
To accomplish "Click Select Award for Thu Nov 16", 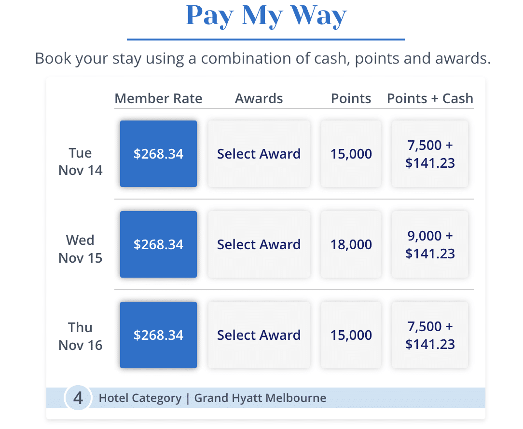I will click(x=259, y=335).
